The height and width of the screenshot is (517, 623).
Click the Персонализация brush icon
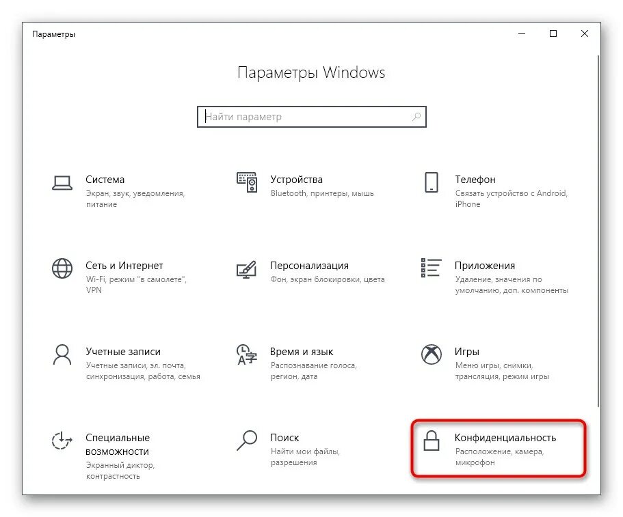pos(246,269)
